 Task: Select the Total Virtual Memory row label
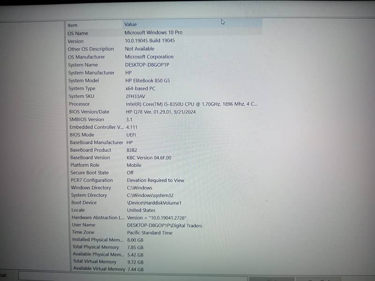coord(95,261)
